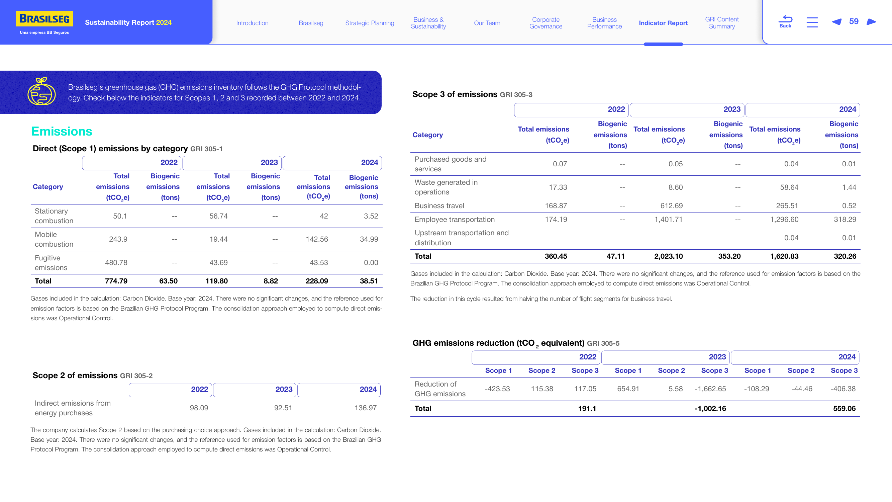This screenshot has height=502, width=892.
Task: Click reduction total 191.1
Action: 587,408
